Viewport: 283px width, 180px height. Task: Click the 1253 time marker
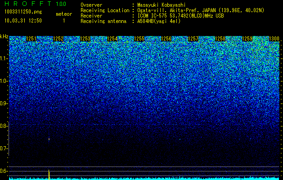click(x=85, y=39)
